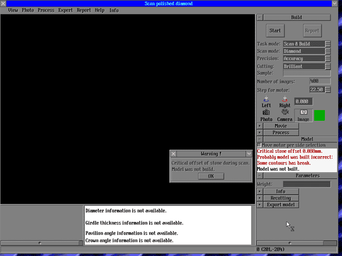Open the Precision dropdown
Image resolution: width=342 pixels, height=256 pixels.
pyautogui.click(x=328, y=59)
